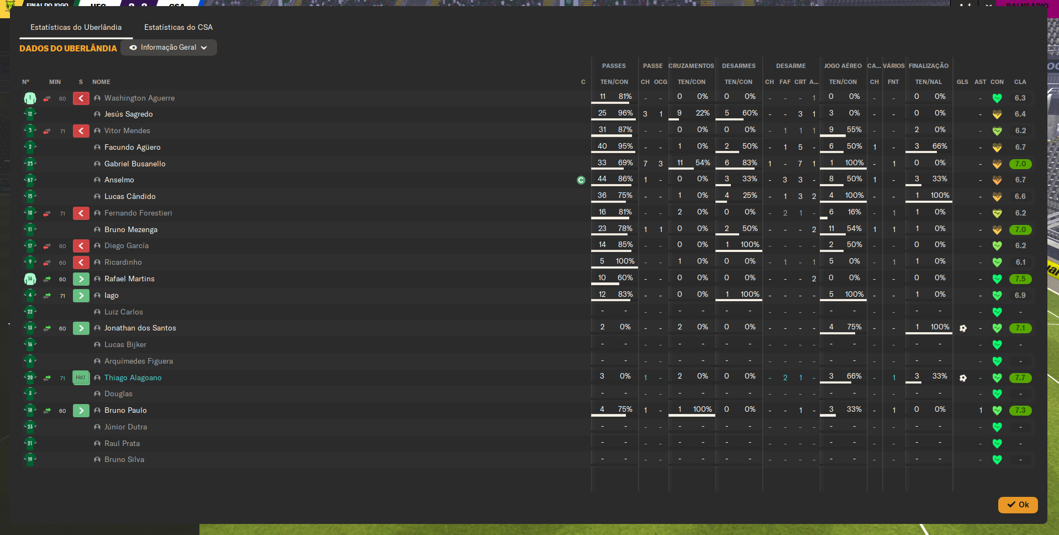Sort by the AST column header
The height and width of the screenshot is (535, 1059).
[x=980, y=82]
